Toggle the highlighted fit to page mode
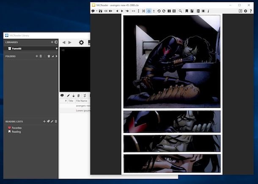The height and width of the screenshot is (184, 258). [x=149, y=11]
